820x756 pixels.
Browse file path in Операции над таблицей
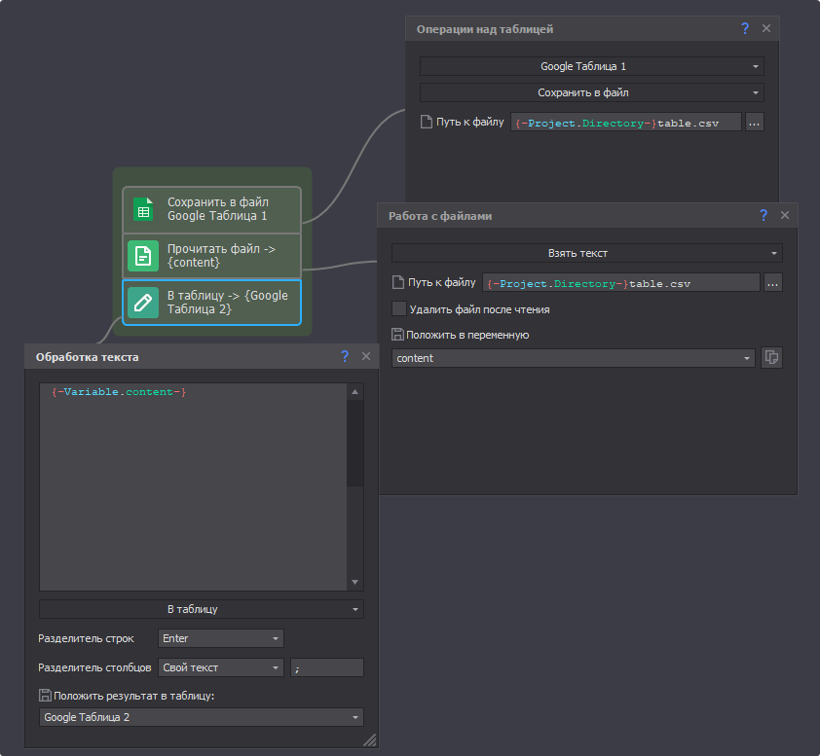coord(754,123)
